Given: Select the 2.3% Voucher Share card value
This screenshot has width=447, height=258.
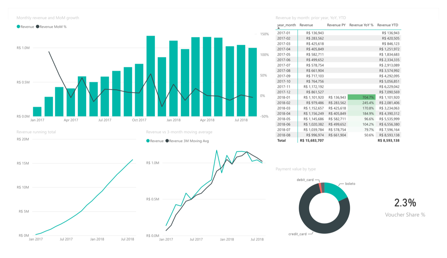Looking at the screenshot, I should point(405,203).
